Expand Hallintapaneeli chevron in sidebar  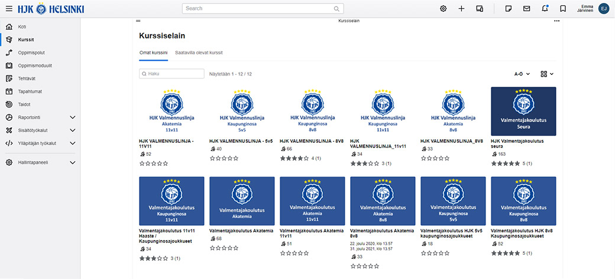[x=72, y=162]
